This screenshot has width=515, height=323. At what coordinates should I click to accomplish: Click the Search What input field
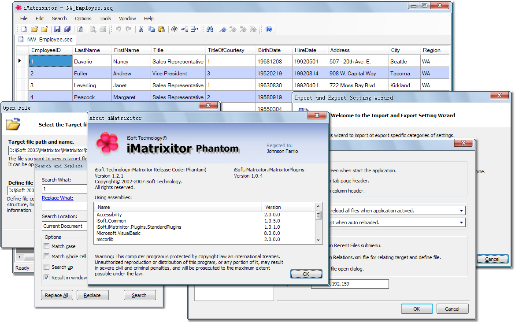65,189
